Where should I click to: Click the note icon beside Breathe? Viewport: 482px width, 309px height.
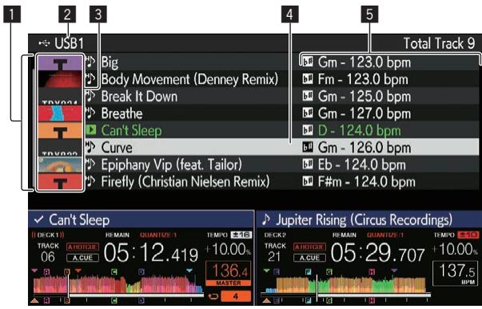[x=90, y=113]
